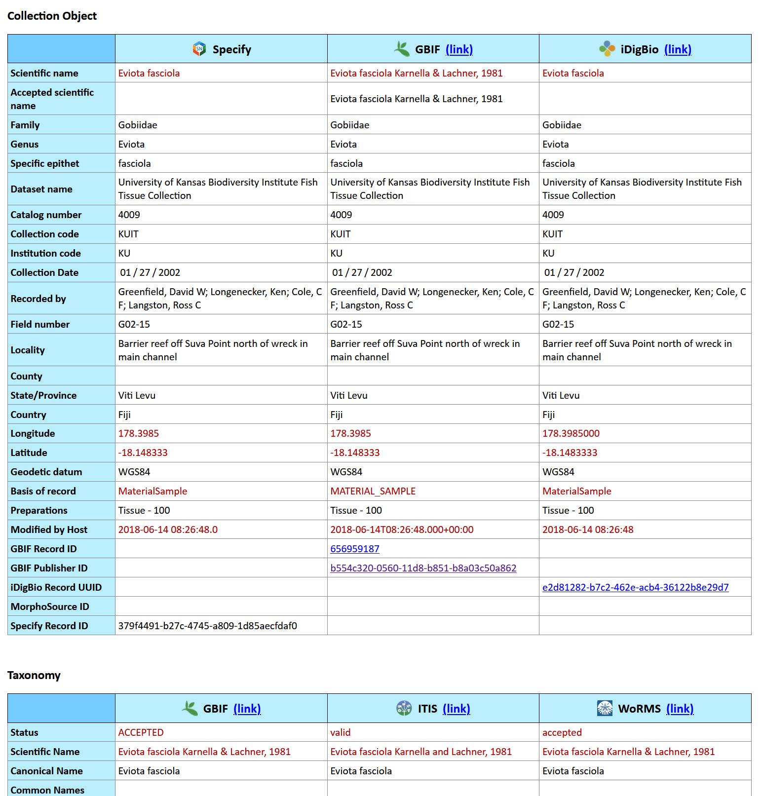This screenshot has height=796, width=762.
Task: Click the iDigBio colorful logo icon
Action: tap(607, 49)
